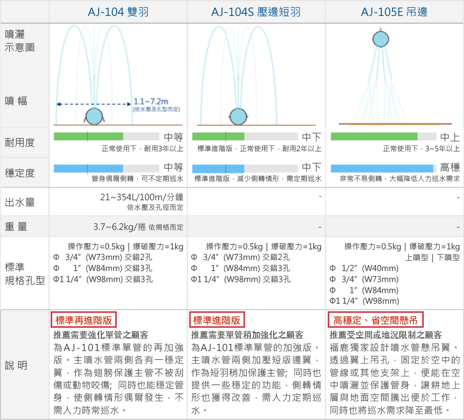Click the AJ-104S 壓邊短羽 column header

[x=256, y=12]
